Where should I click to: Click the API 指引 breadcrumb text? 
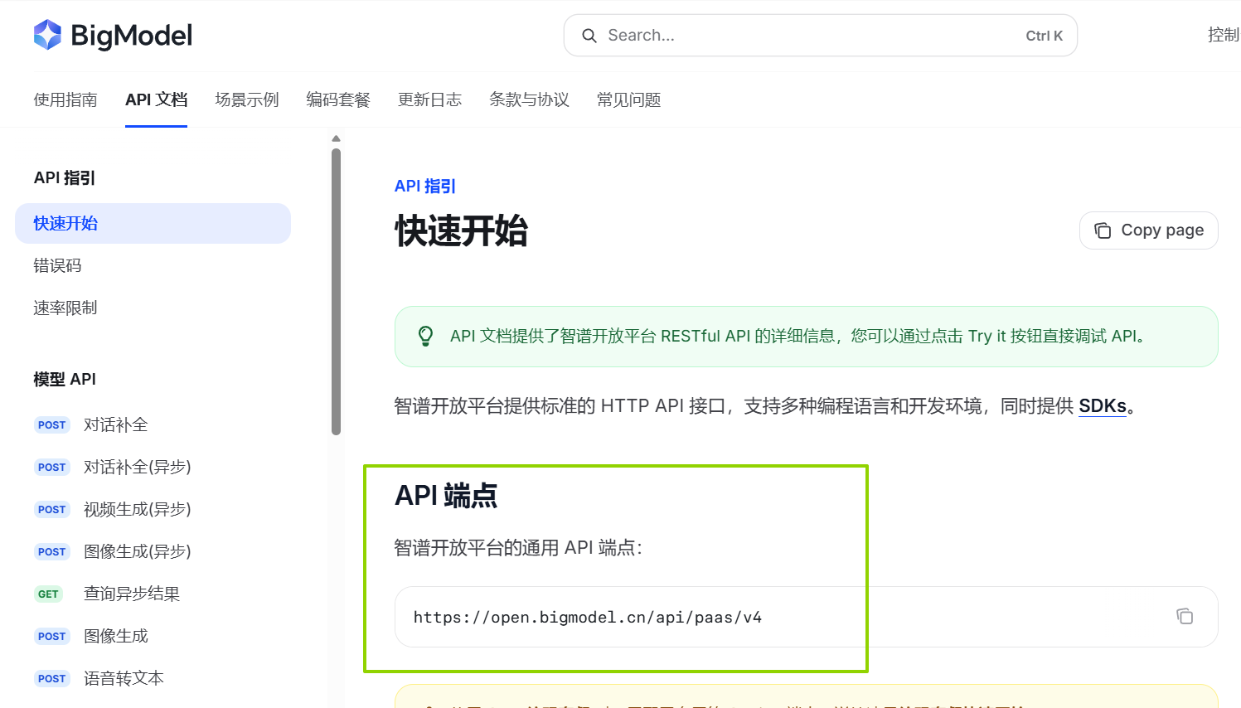pyautogui.click(x=424, y=186)
